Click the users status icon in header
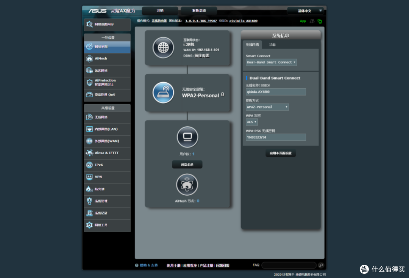This screenshot has width=409, height=278. [x=312, y=21]
